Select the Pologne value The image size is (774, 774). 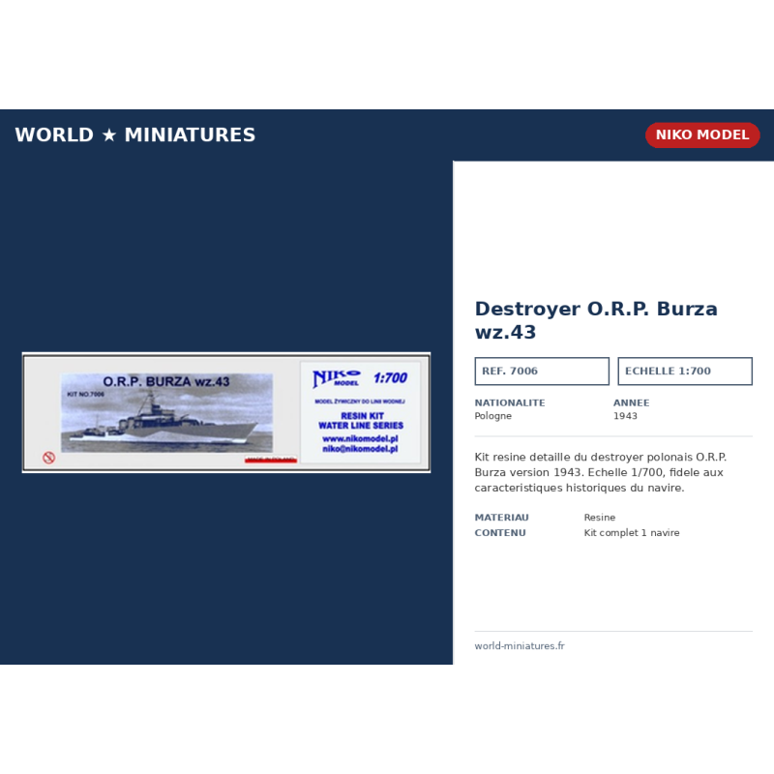pyautogui.click(x=492, y=416)
